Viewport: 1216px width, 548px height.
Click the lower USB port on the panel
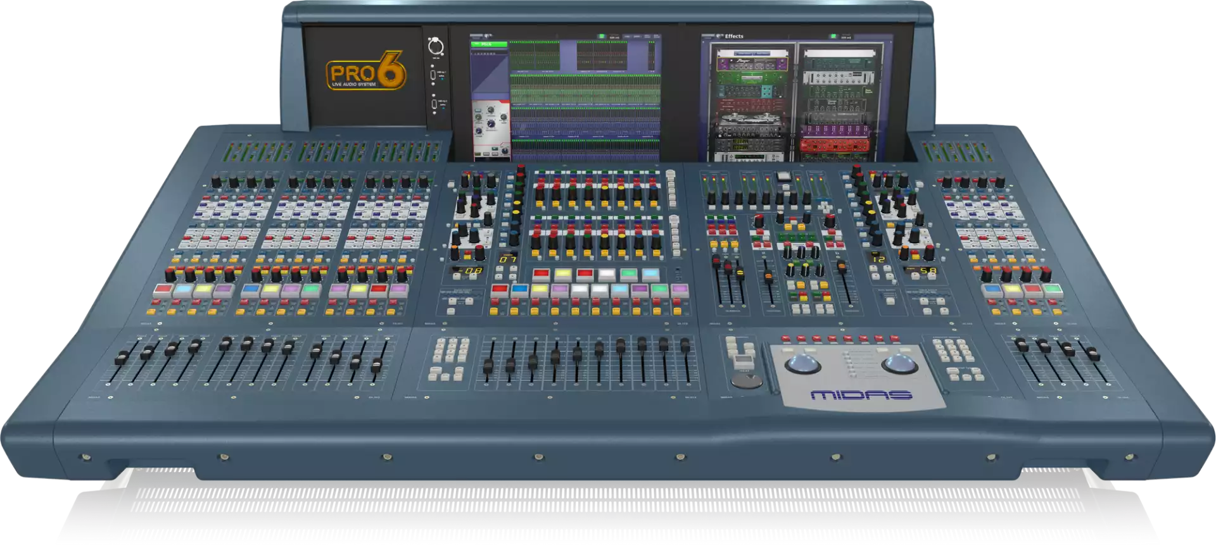pyautogui.click(x=434, y=104)
